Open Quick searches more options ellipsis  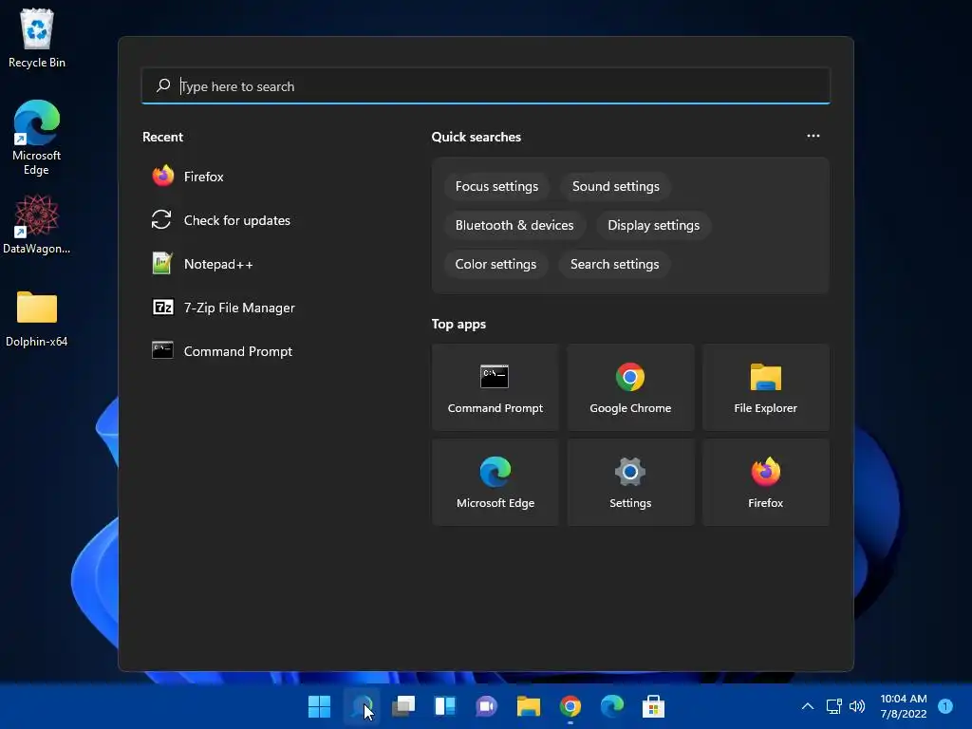click(x=813, y=136)
